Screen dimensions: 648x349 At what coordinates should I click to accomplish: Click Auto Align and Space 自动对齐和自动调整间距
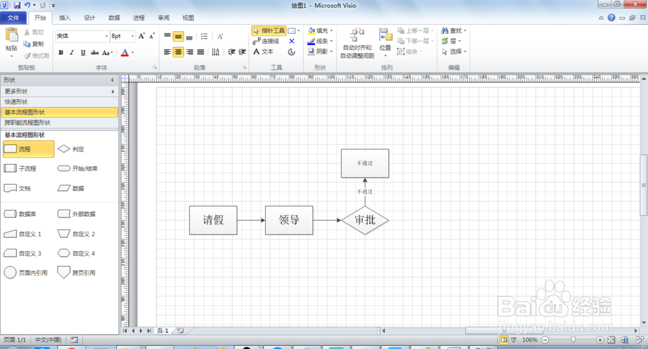coord(358,43)
